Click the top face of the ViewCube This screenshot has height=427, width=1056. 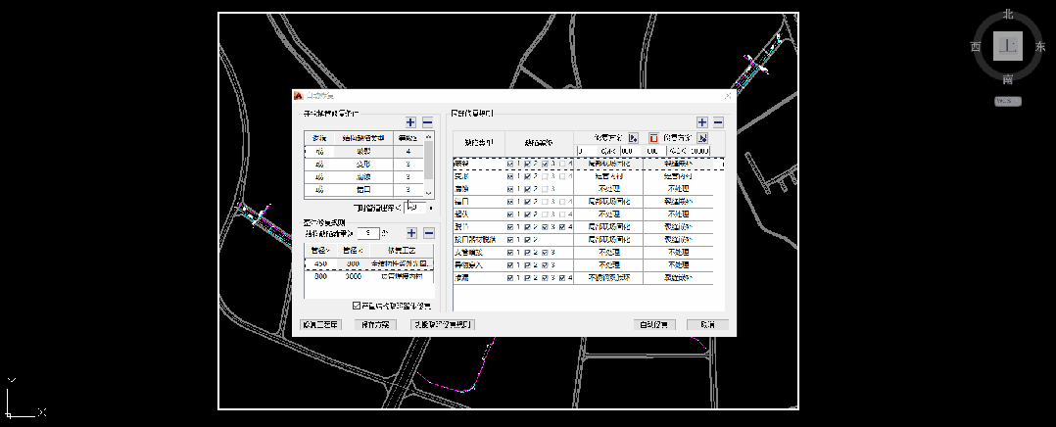pos(1008,46)
